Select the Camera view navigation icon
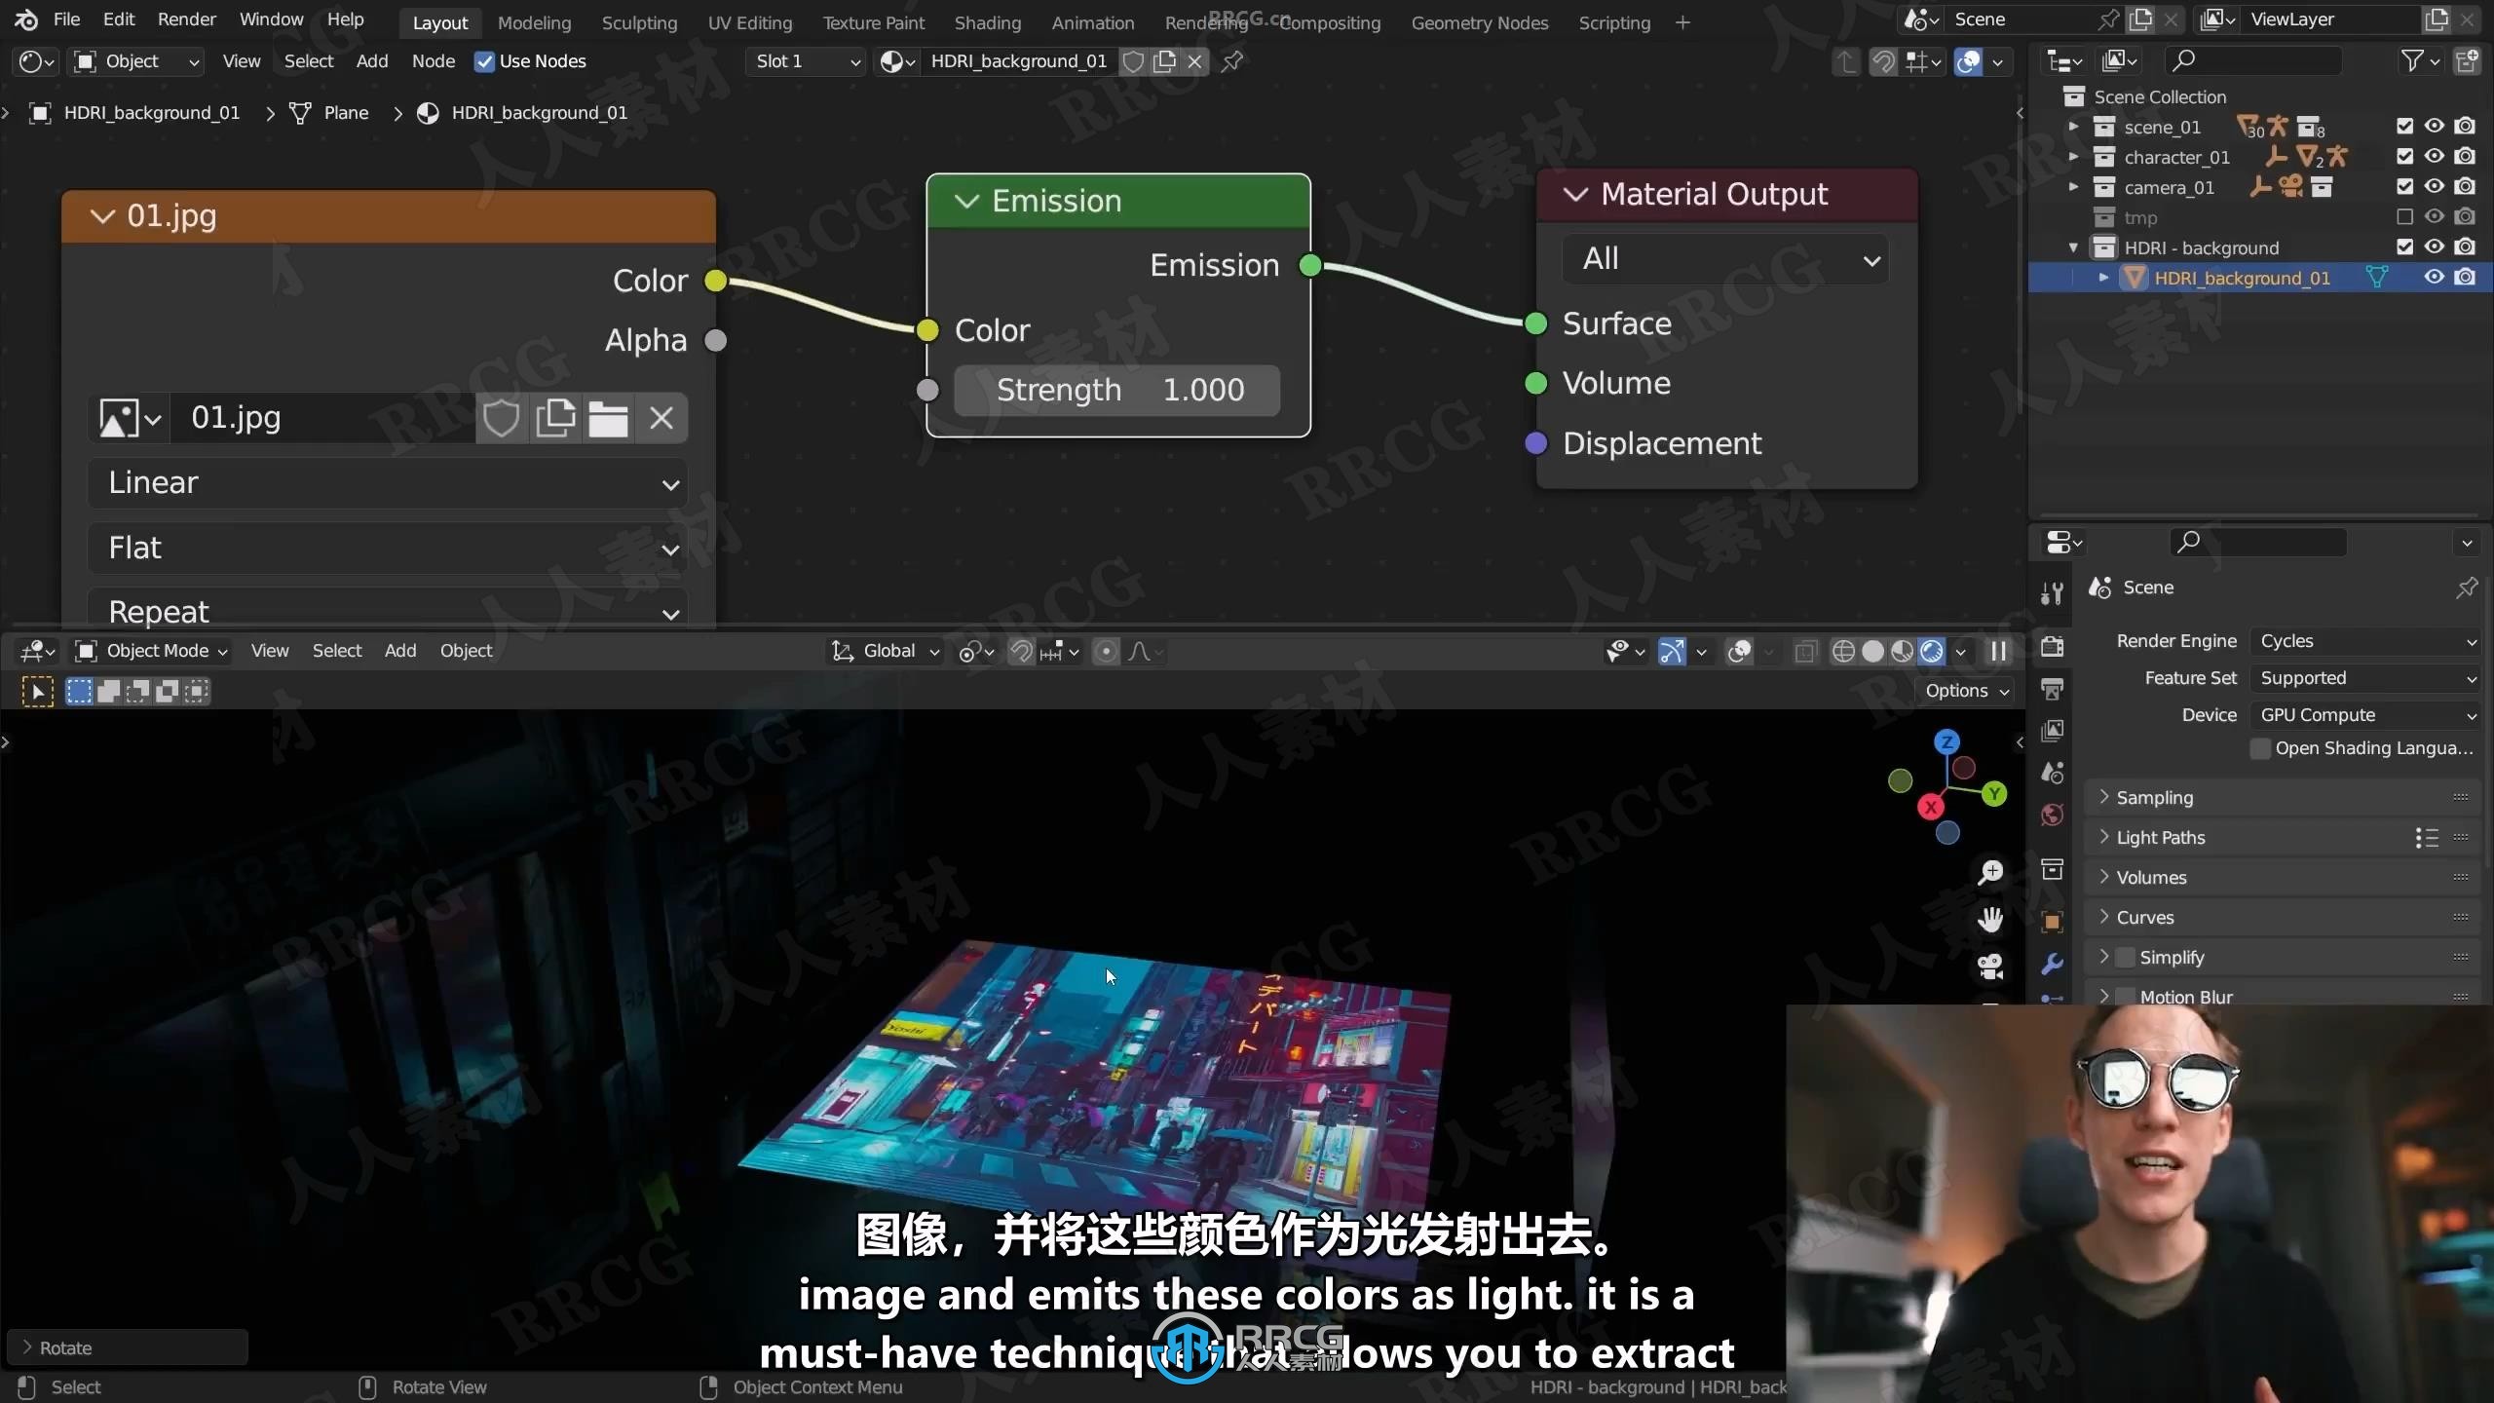The height and width of the screenshot is (1403, 2494). (x=1992, y=961)
